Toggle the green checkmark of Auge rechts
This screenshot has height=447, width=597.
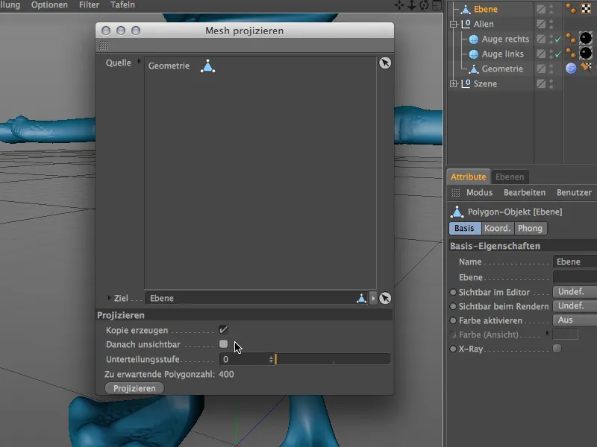coord(558,39)
